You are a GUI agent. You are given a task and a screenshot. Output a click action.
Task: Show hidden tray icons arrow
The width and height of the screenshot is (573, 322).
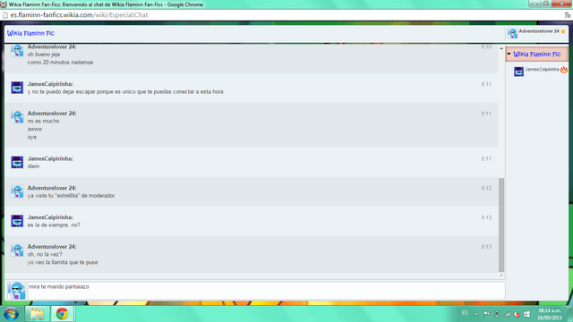coord(476,314)
